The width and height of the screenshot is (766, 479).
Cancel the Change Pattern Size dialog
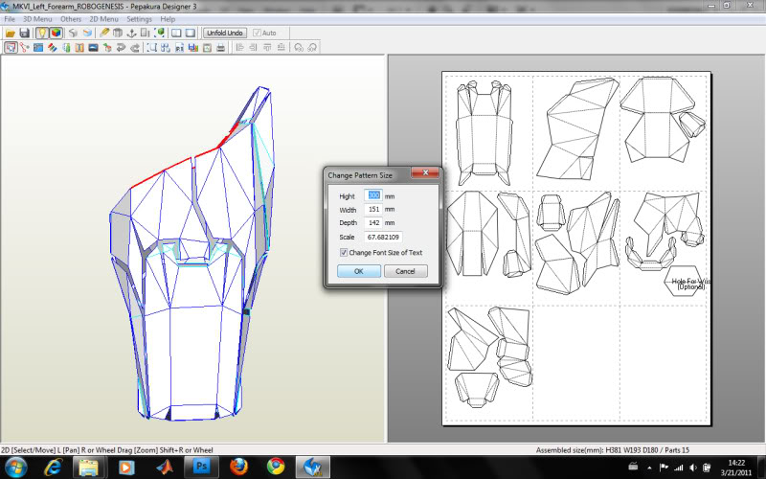[405, 271]
